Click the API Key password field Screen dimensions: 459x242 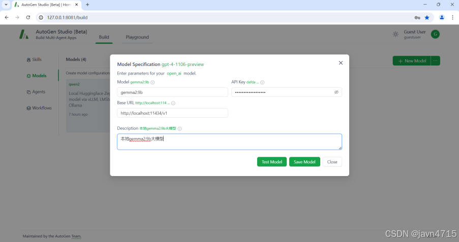coord(287,92)
